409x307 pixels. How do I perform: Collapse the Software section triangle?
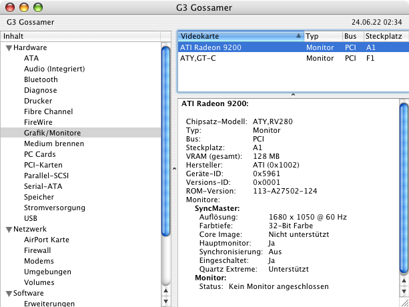9,294
